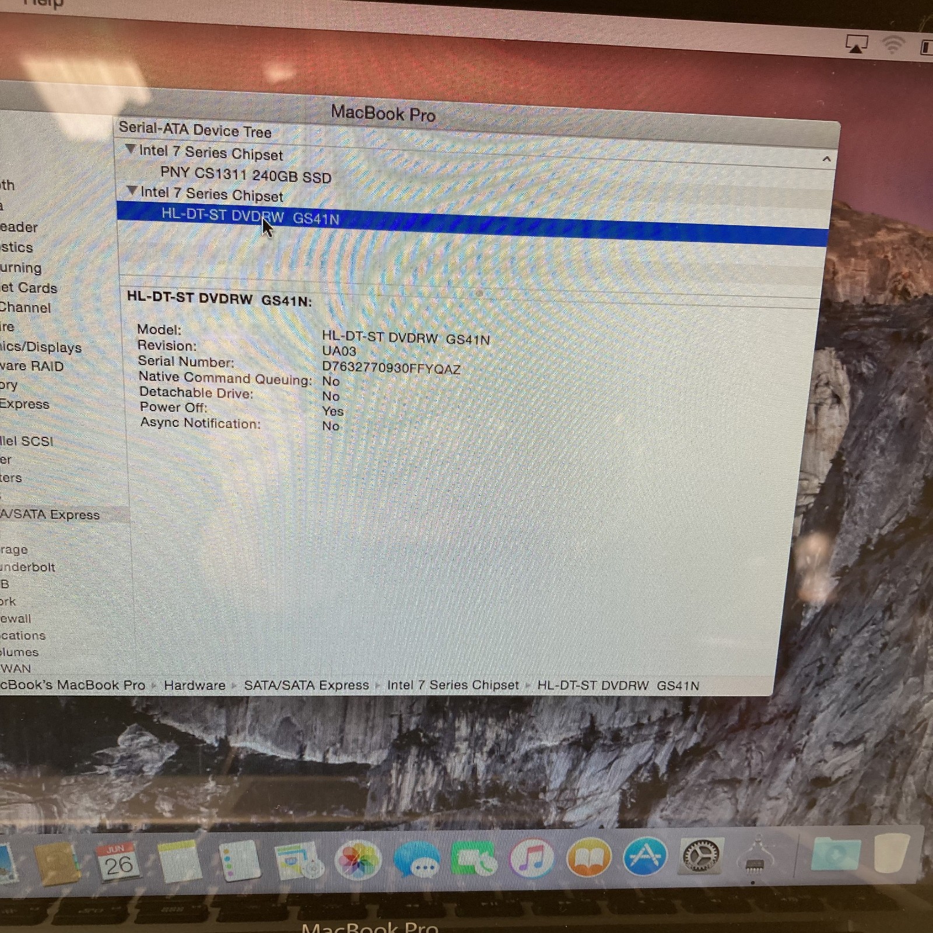933x933 pixels.
Task: Open Disc Burning in the sidebar
Action: pyautogui.click(x=21, y=268)
